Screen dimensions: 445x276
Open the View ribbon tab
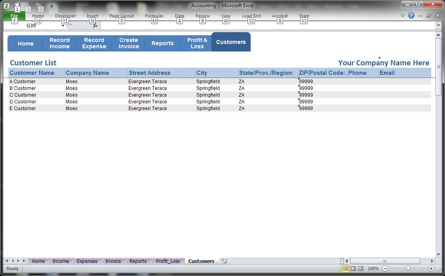[x=226, y=16]
